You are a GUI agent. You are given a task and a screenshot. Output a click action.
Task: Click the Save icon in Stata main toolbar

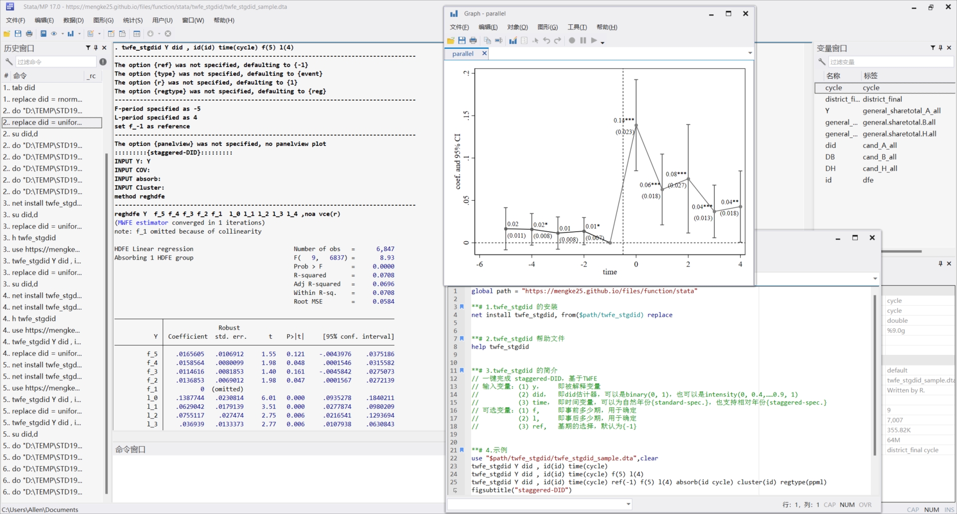click(x=18, y=33)
